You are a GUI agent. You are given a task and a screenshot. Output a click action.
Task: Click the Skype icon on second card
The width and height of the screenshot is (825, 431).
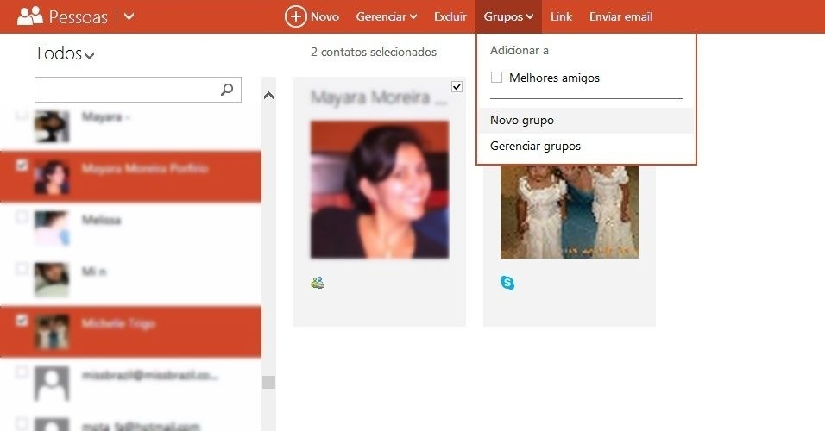tap(507, 283)
